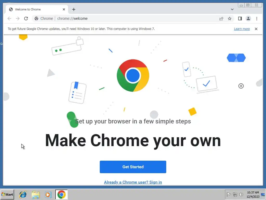Open the side panel icon

240,18
